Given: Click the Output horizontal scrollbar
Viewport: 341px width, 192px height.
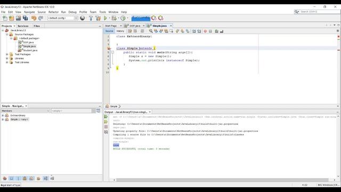Looking at the screenshot, I should coord(222,180).
